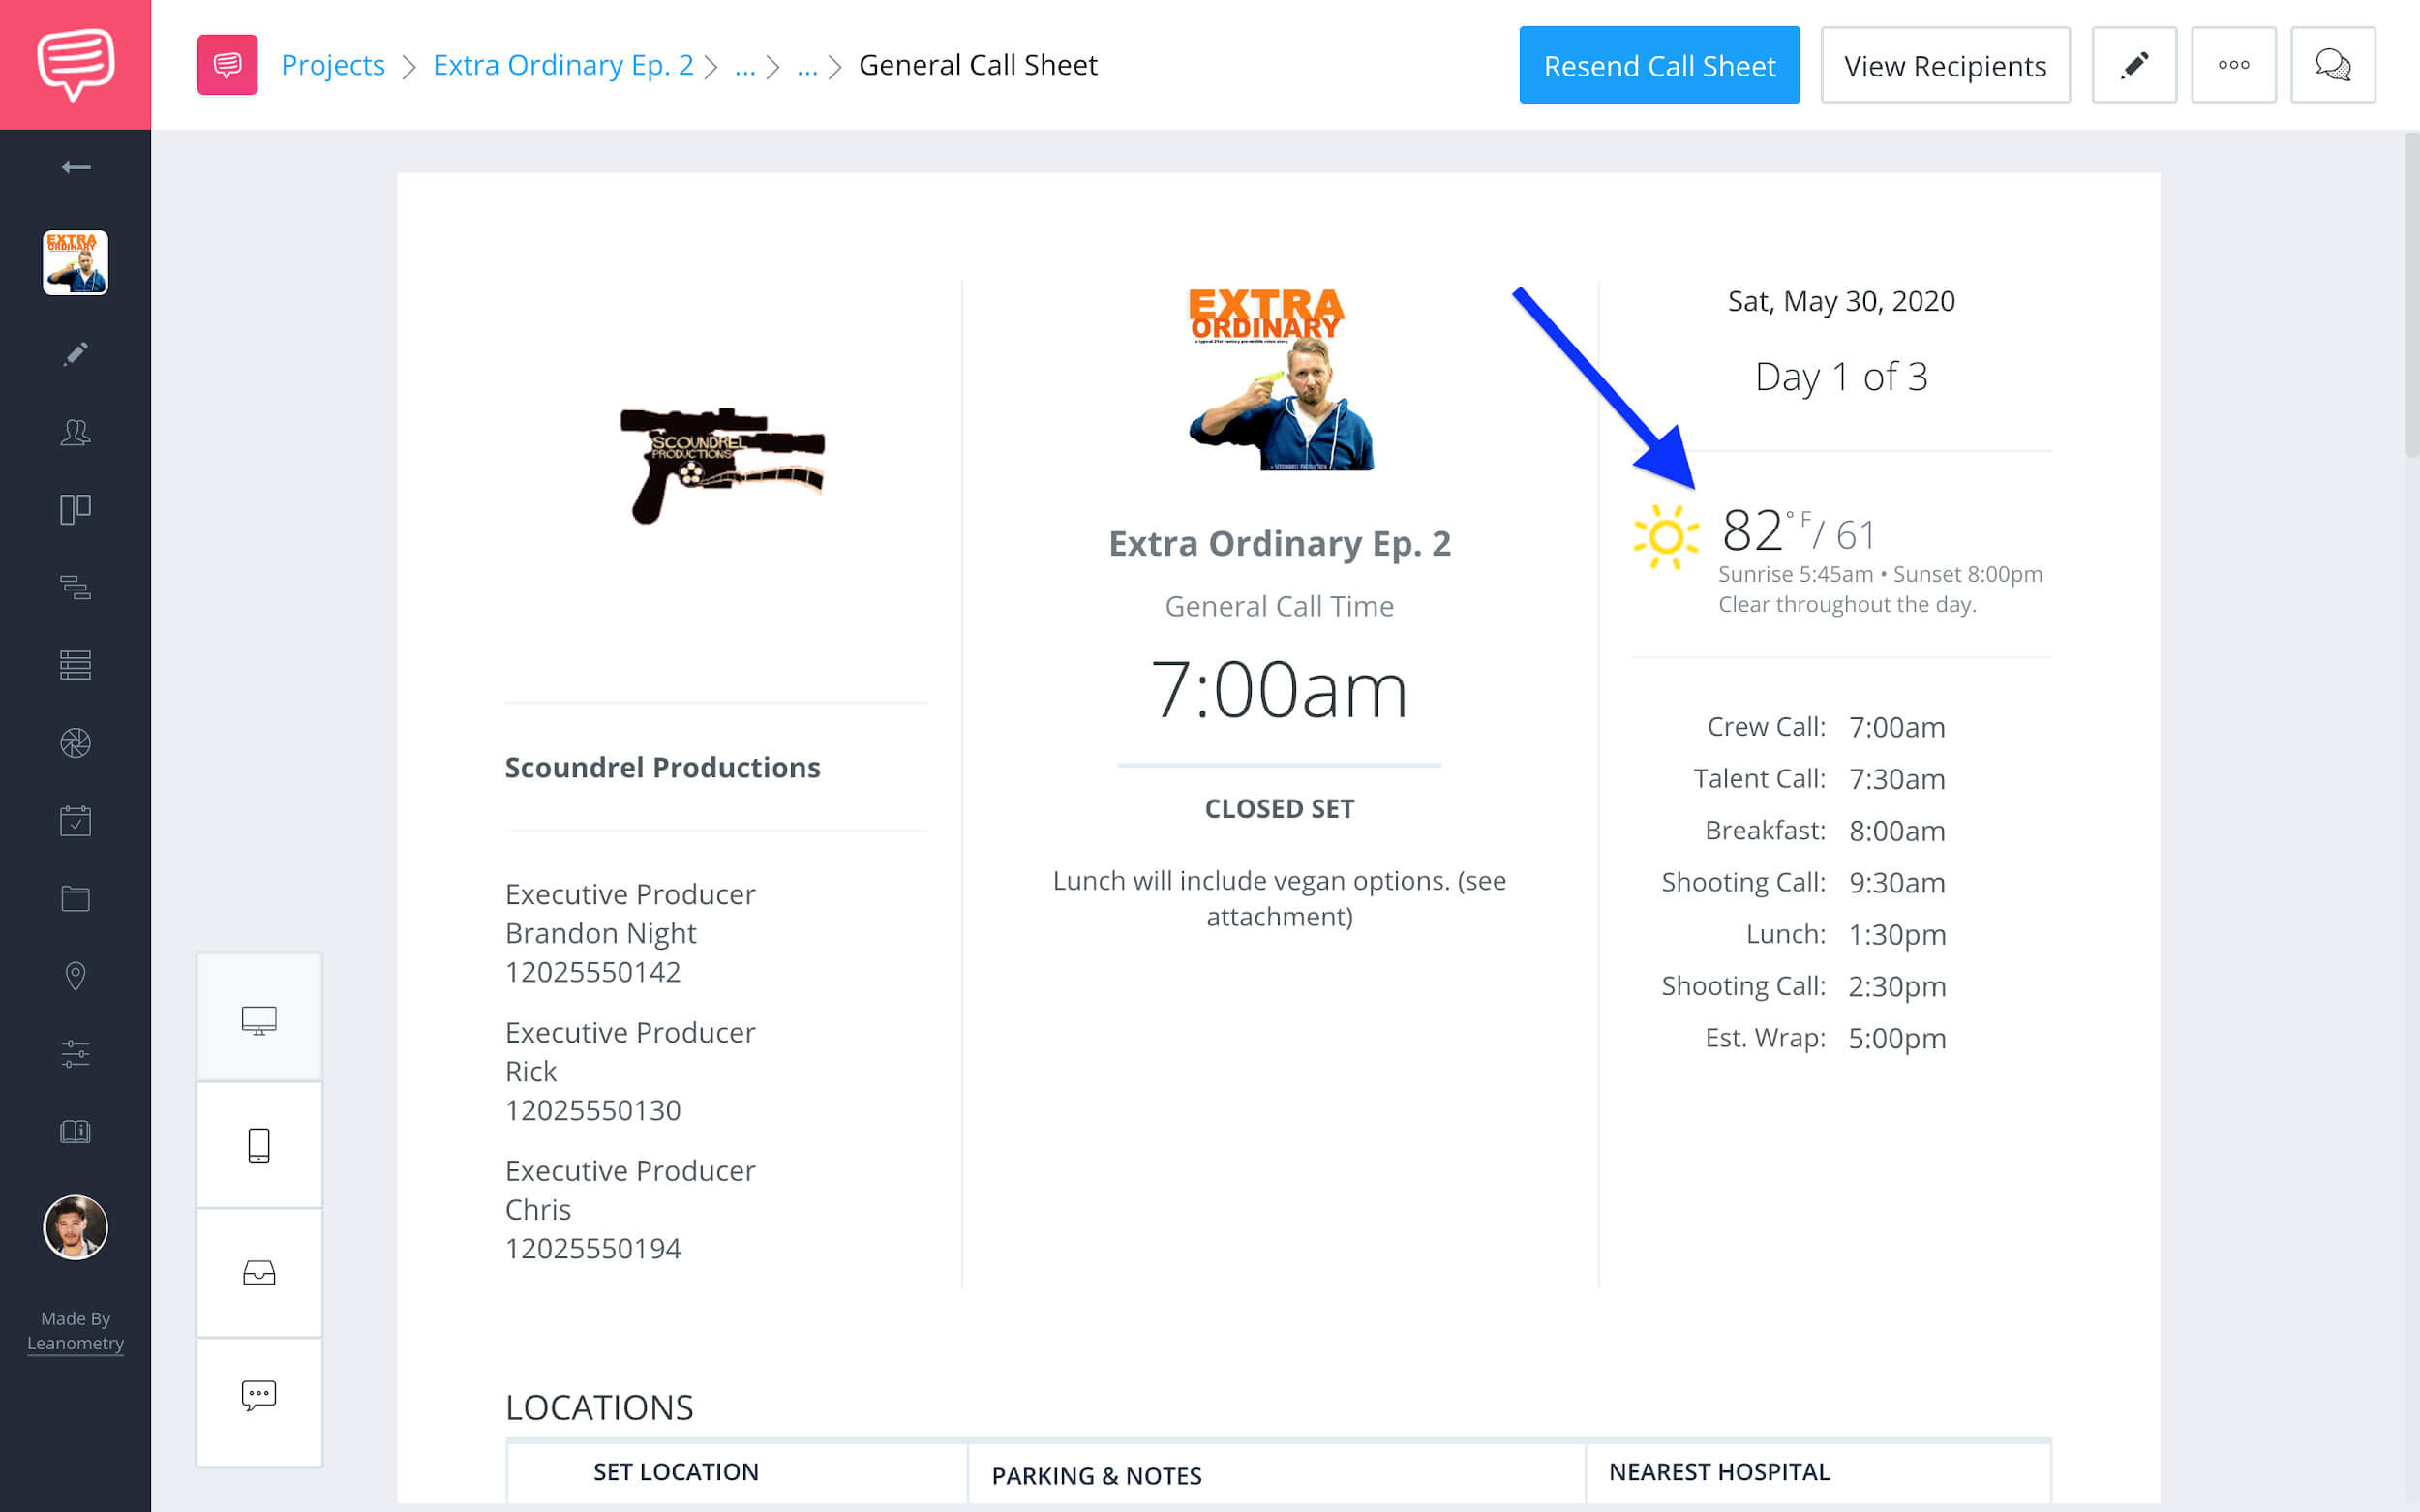
Task: Click the Crew Call 7:00am entry
Action: [x=1826, y=727]
